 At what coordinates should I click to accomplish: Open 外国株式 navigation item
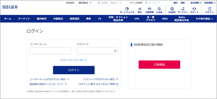(58, 19)
